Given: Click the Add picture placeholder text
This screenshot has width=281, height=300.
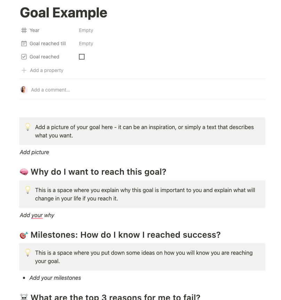Looking at the screenshot, I should point(34,152).
